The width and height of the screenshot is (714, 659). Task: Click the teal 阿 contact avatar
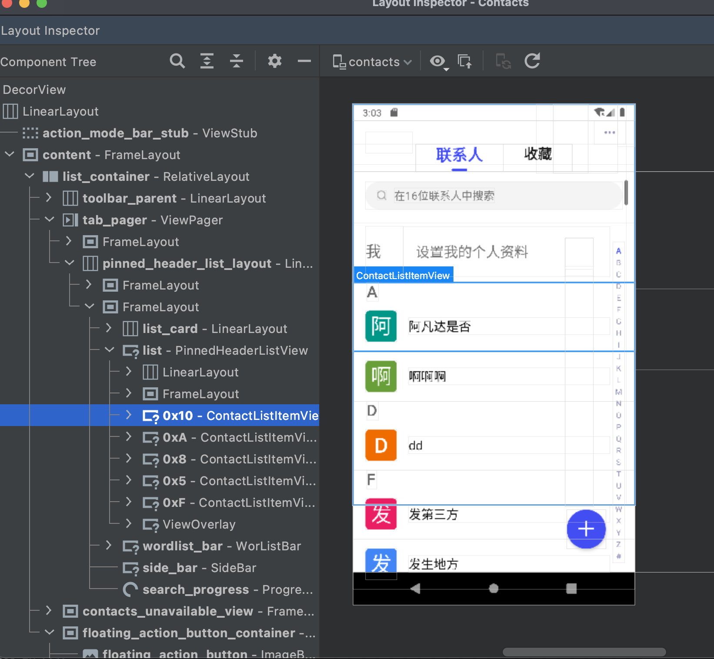(381, 326)
